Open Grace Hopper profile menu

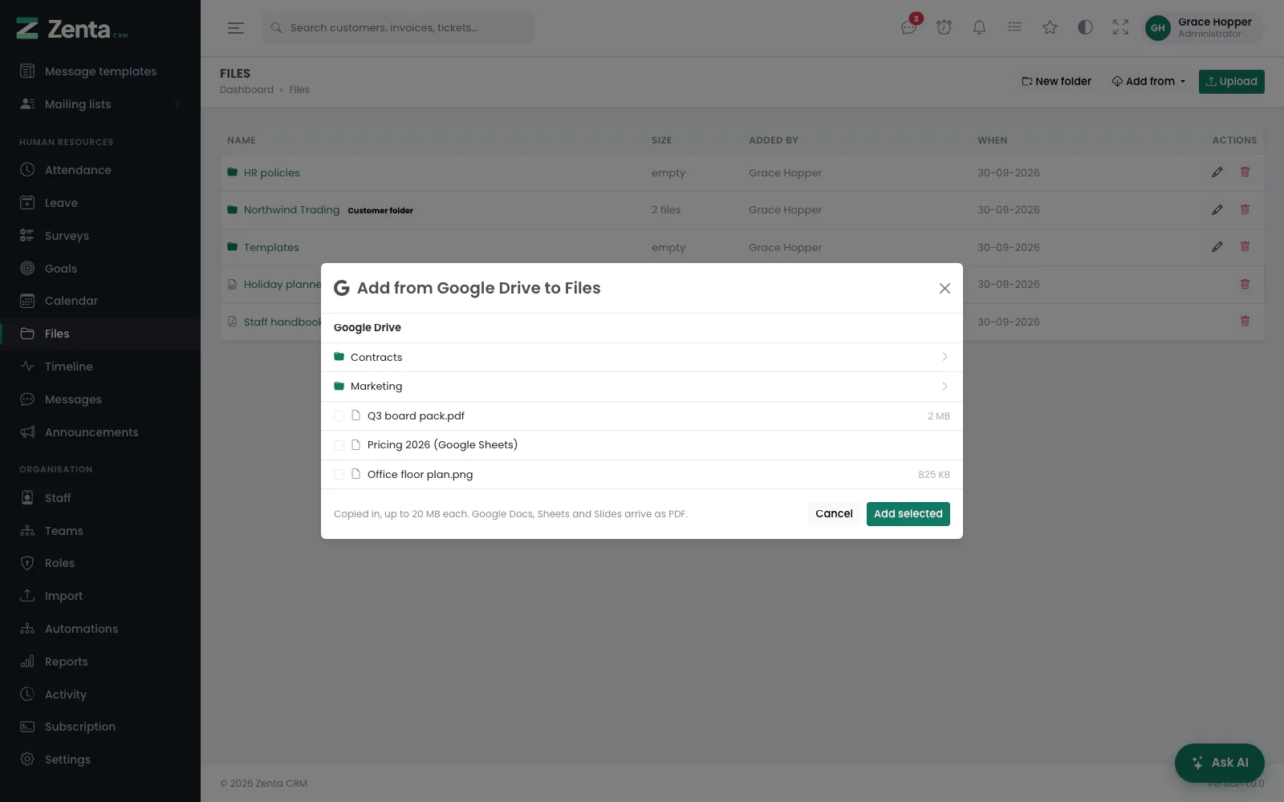click(x=1201, y=27)
